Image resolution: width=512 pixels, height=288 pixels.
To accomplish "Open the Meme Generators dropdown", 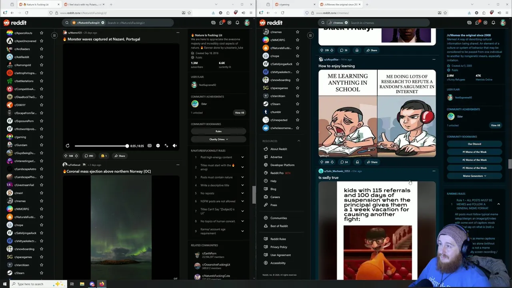I will click(474, 176).
